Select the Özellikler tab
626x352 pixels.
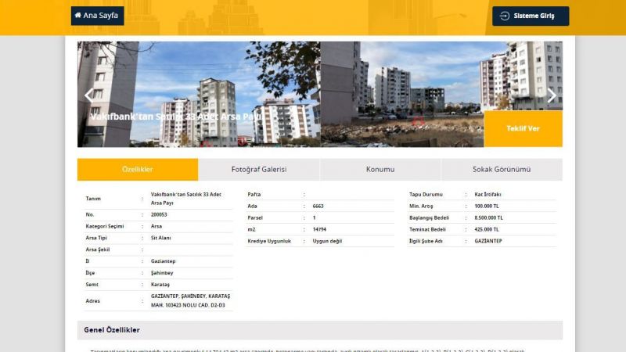[x=138, y=169]
